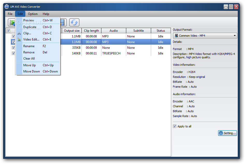The width and height of the screenshot is (245, 164).
Task: Click the 335KB output size cell
Action: coord(72,48)
